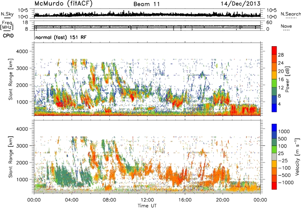
Task: Click power panel 'Slant Range [km]' label
Action: (11, 80)
